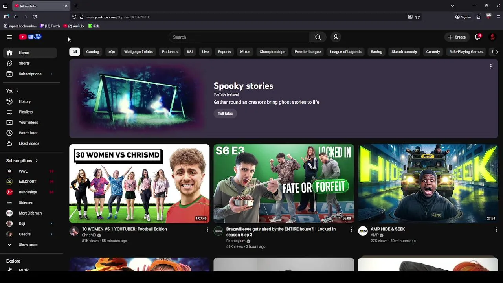Click the Shorts sidebar icon
This screenshot has width=503, height=283.
pos(9,63)
